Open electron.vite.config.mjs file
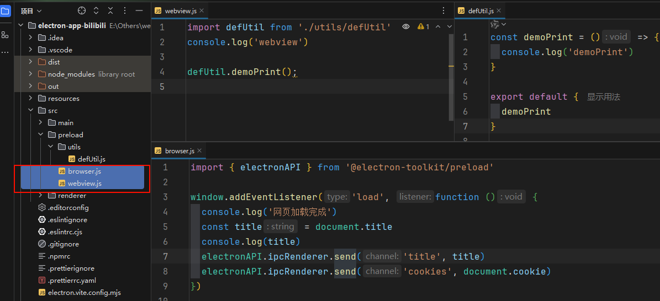The width and height of the screenshot is (660, 301). point(80,293)
